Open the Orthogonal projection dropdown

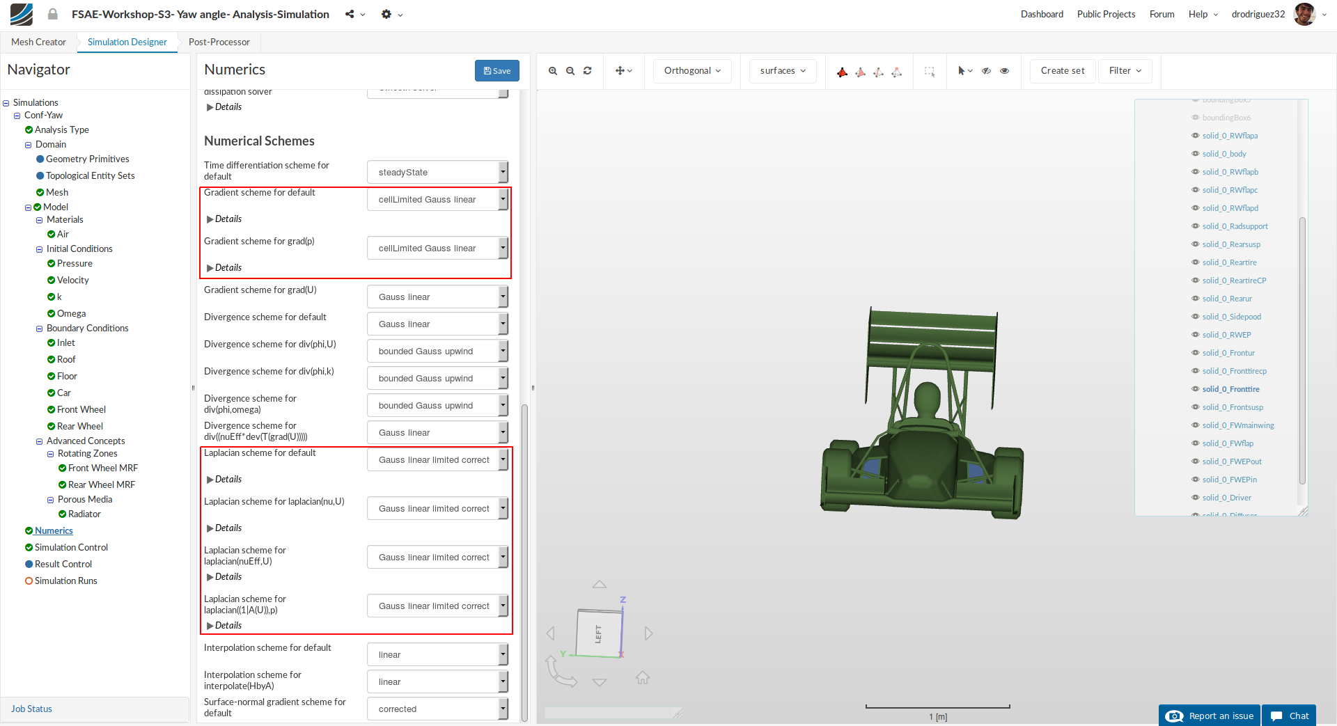point(692,71)
